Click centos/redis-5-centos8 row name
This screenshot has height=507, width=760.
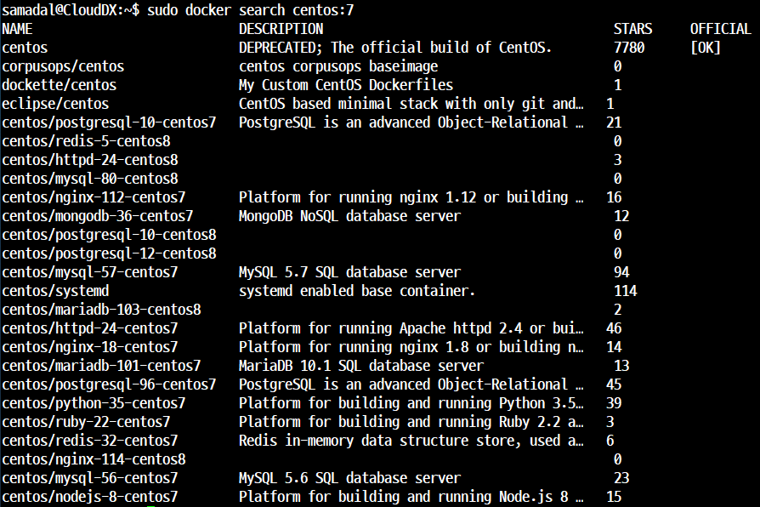(86, 141)
